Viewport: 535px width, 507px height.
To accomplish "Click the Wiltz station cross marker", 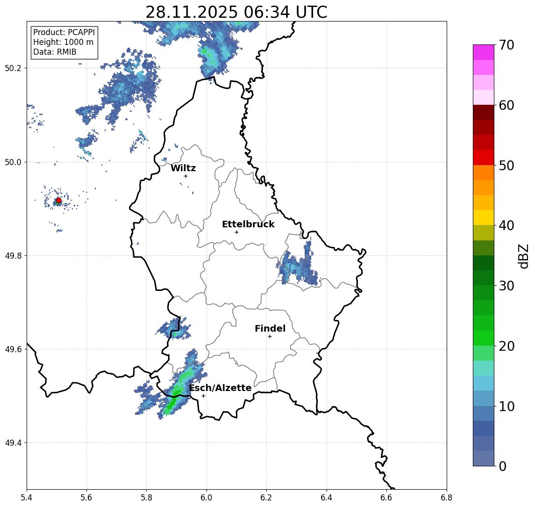I will pyautogui.click(x=185, y=176).
